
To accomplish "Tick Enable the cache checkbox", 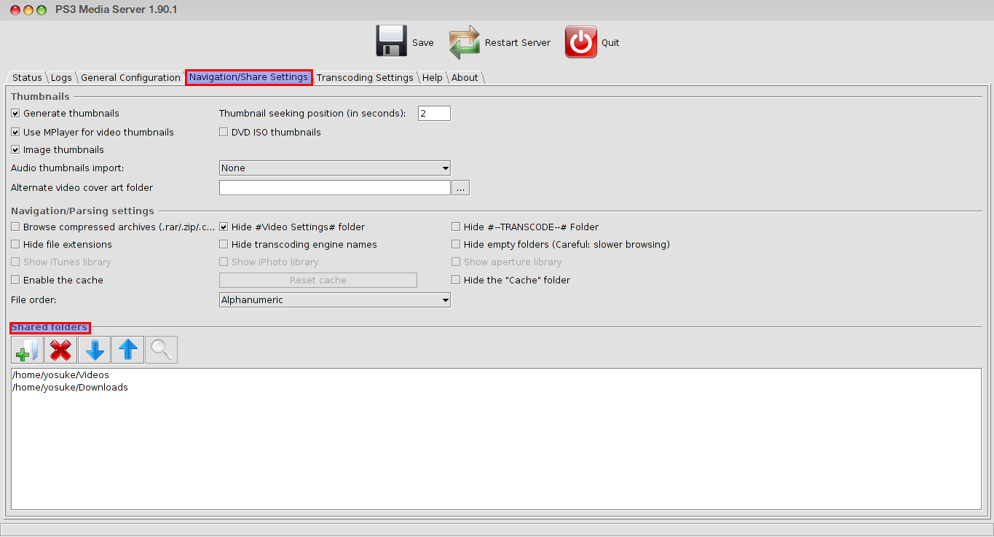I will [x=15, y=281].
